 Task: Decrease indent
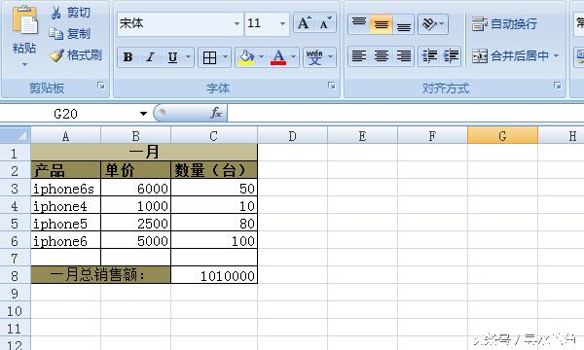(x=429, y=56)
